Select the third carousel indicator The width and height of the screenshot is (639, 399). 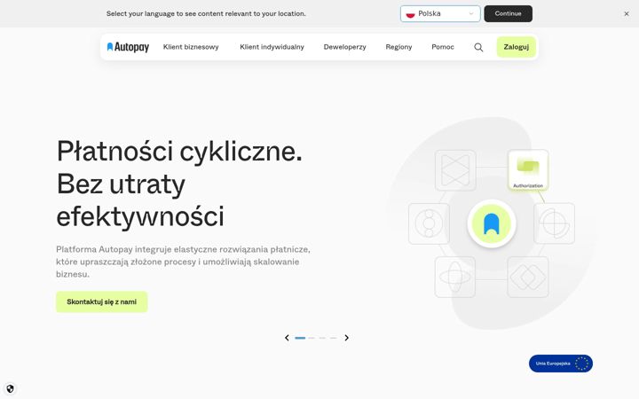point(322,338)
